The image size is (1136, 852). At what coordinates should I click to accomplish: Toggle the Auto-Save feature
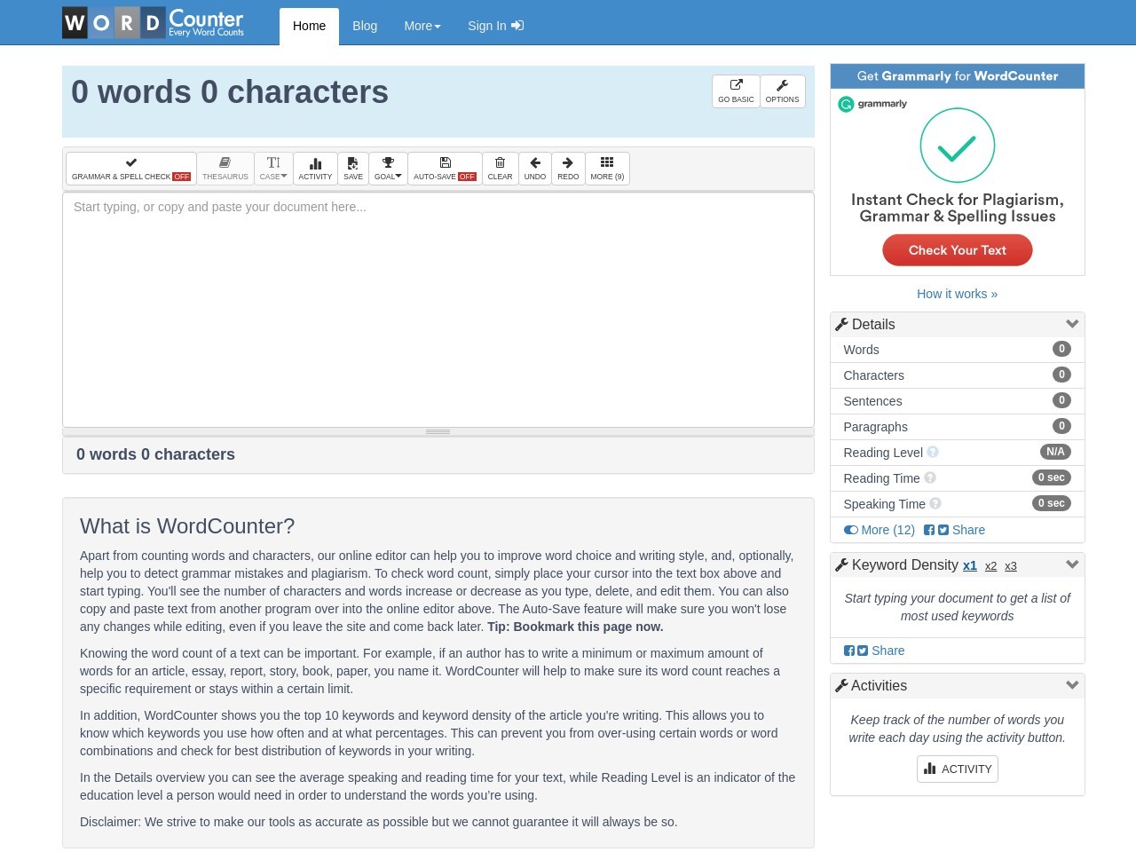(x=445, y=169)
